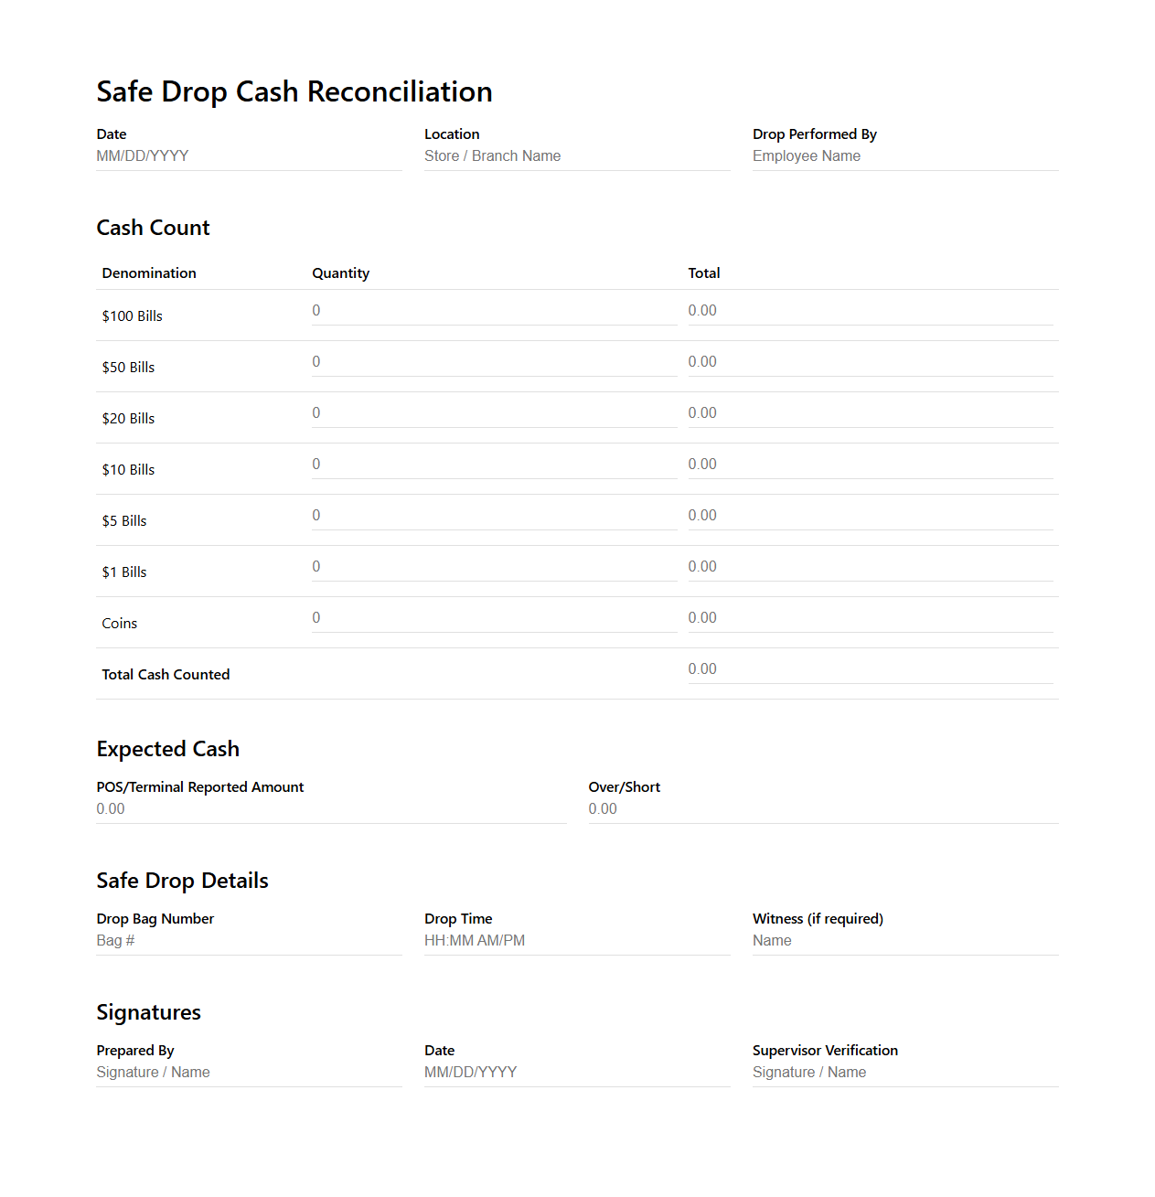Select the $50 Bills quantity input
The height and width of the screenshot is (1197, 1155).
pos(494,361)
